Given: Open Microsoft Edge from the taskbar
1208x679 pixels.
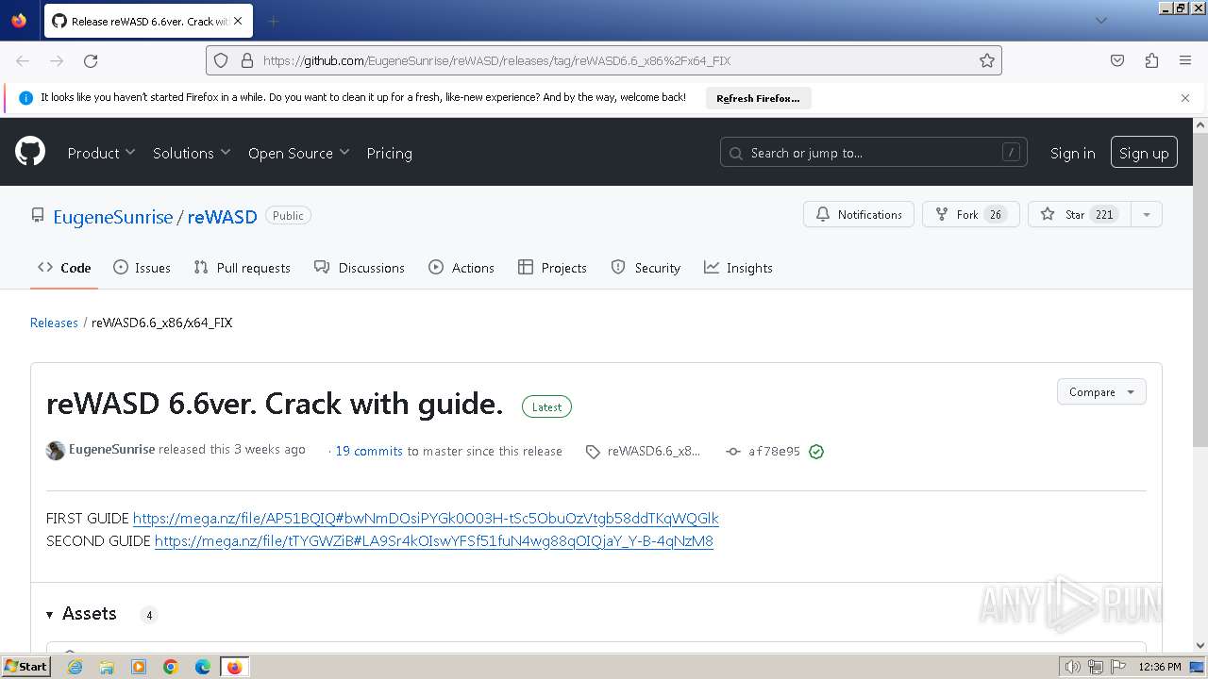Looking at the screenshot, I should [x=203, y=667].
